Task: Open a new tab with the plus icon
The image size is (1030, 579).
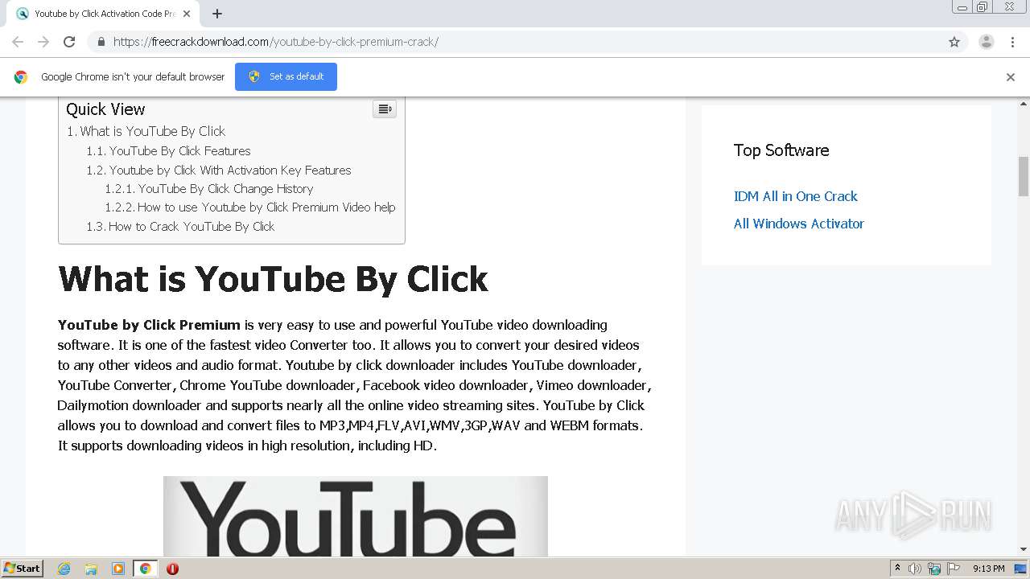Action: tap(217, 14)
